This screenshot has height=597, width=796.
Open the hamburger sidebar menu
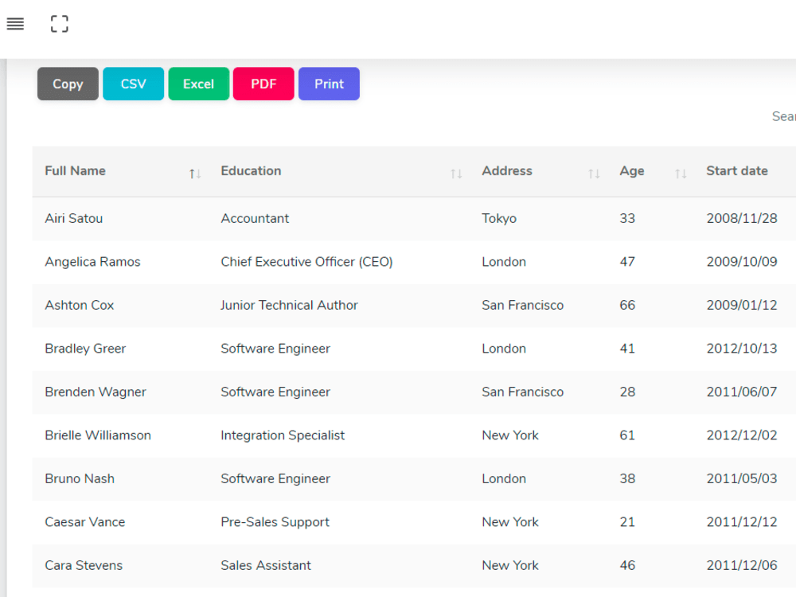(x=15, y=24)
